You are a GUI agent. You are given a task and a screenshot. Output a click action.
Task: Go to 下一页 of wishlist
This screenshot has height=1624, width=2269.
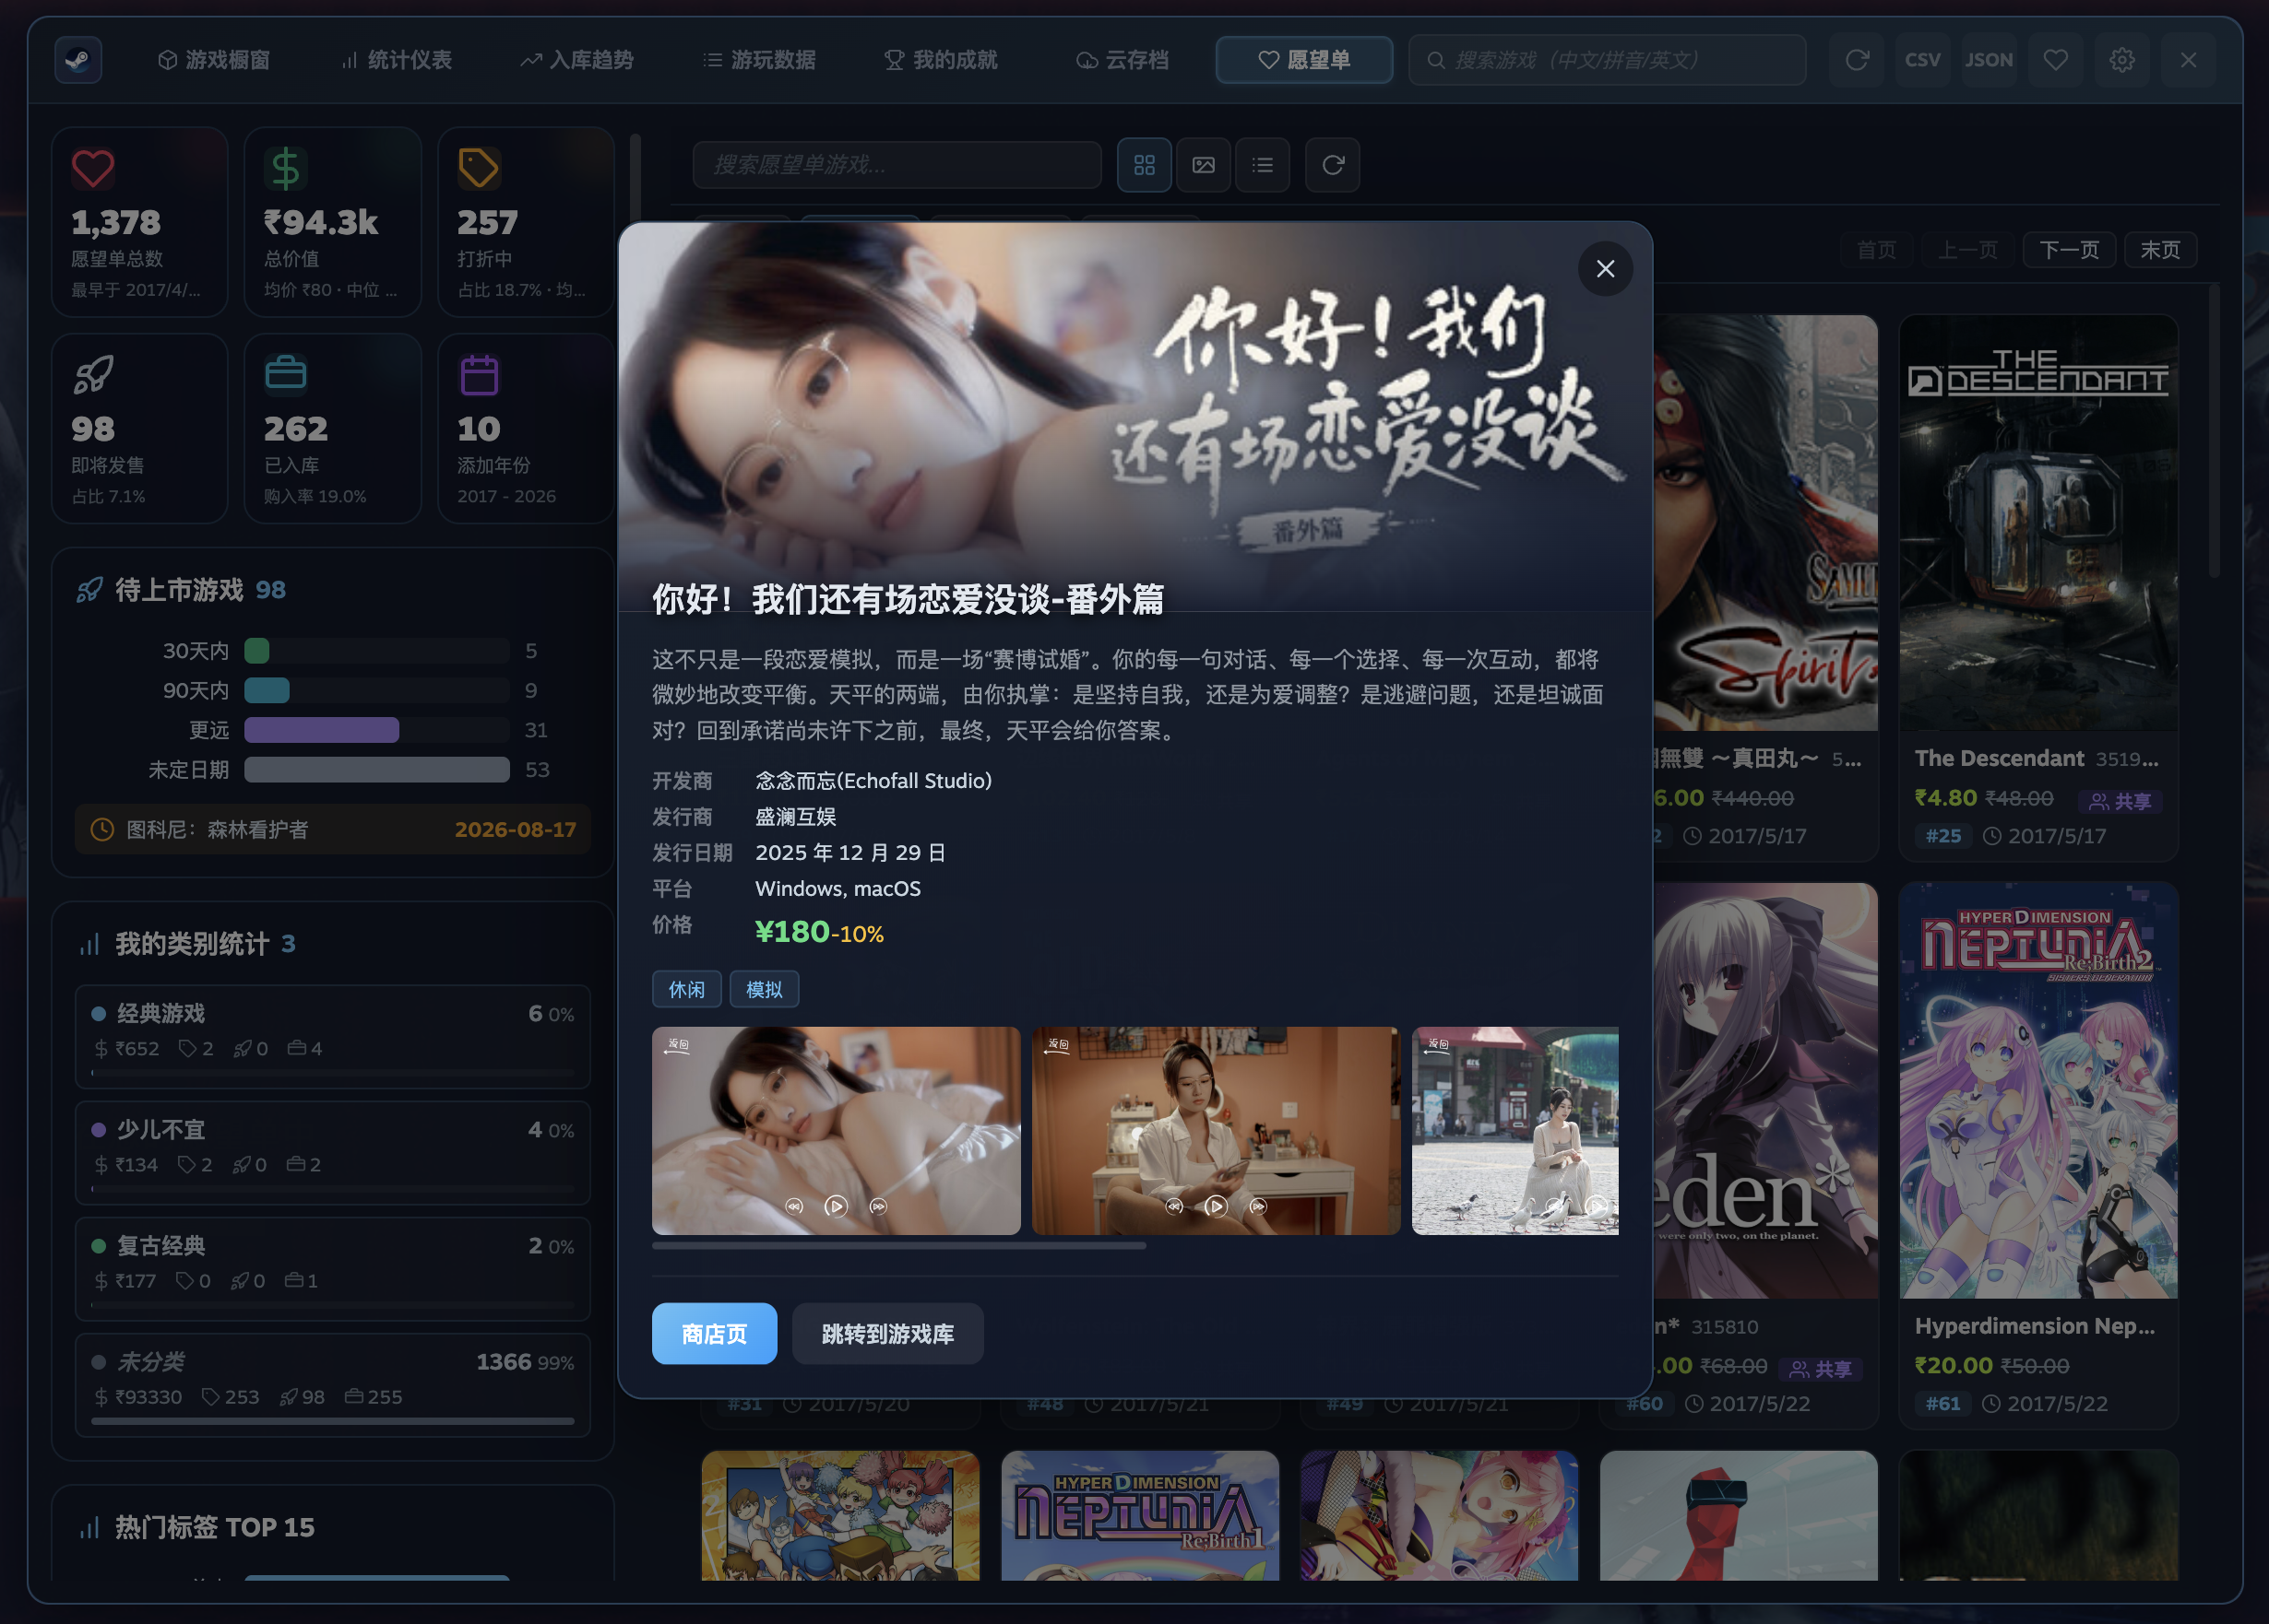click(x=2069, y=250)
